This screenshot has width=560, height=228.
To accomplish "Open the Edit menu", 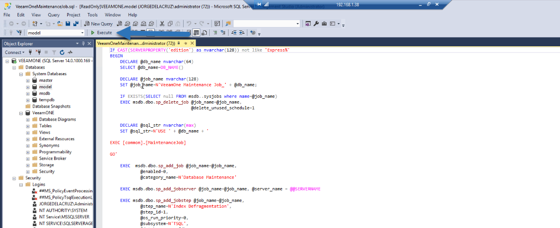I will 21,15.
